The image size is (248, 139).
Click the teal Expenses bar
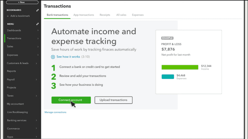pyautogui.click(x=168, y=77)
